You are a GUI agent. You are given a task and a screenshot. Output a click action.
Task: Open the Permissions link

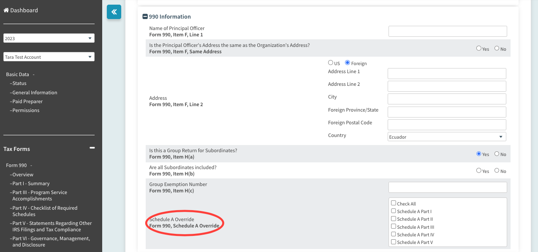tap(26, 110)
